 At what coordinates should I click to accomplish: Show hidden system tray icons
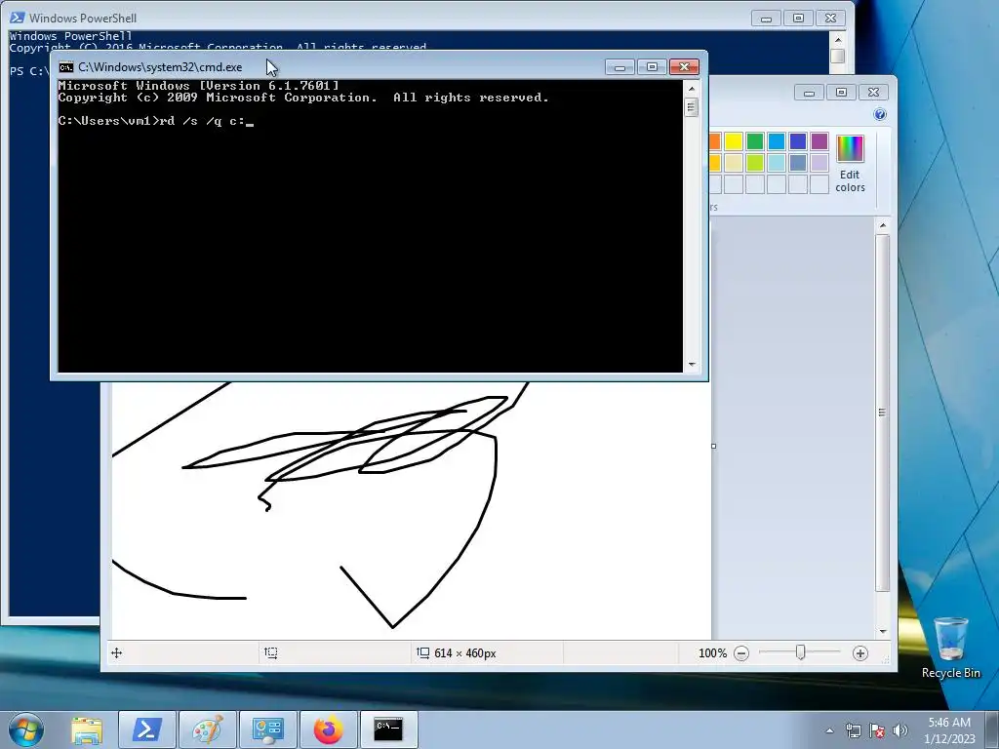tap(829, 730)
